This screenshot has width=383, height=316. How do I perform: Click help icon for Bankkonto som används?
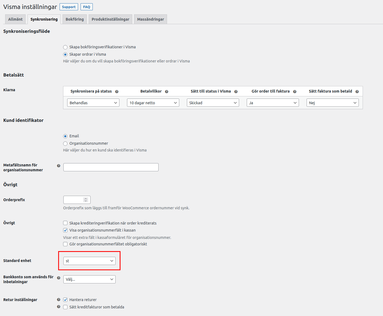(x=58, y=278)
